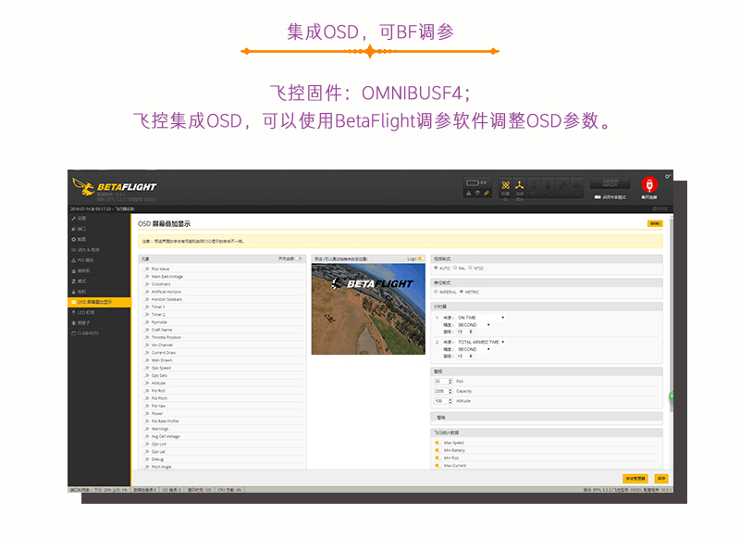This screenshot has width=740, height=539.
Task: Open the TOTAL ARMED TIME source dropdown
Action: pyautogui.click(x=480, y=342)
